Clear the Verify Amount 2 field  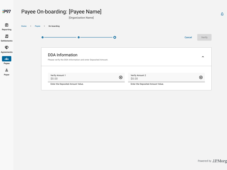(201, 77)
